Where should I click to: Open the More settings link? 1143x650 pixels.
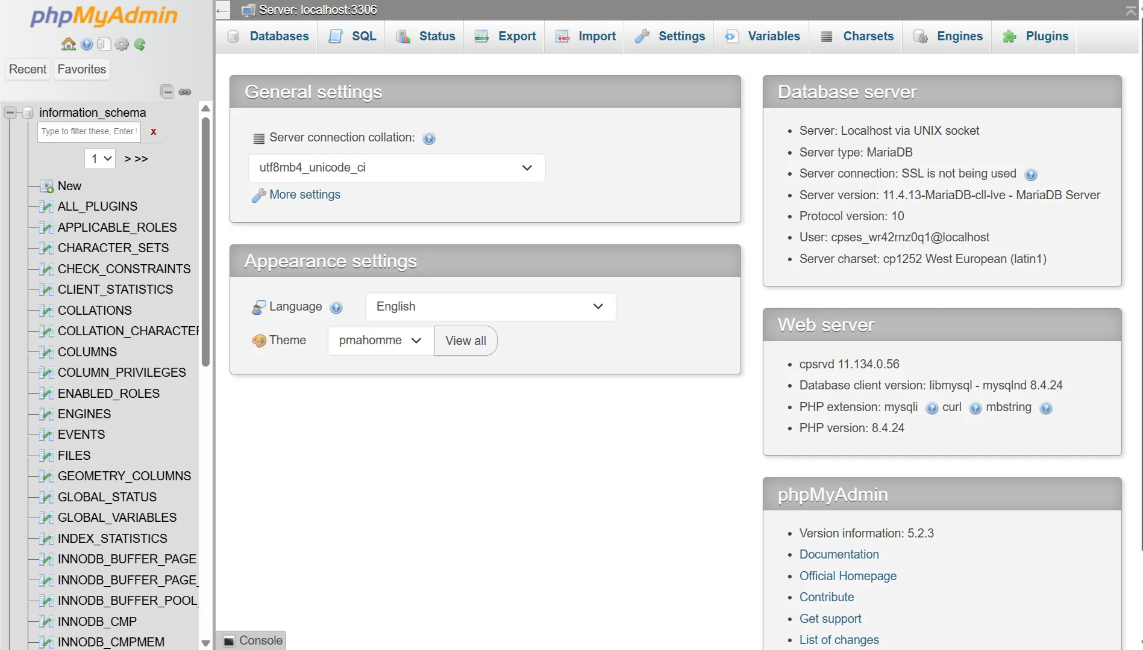(305, 194)
